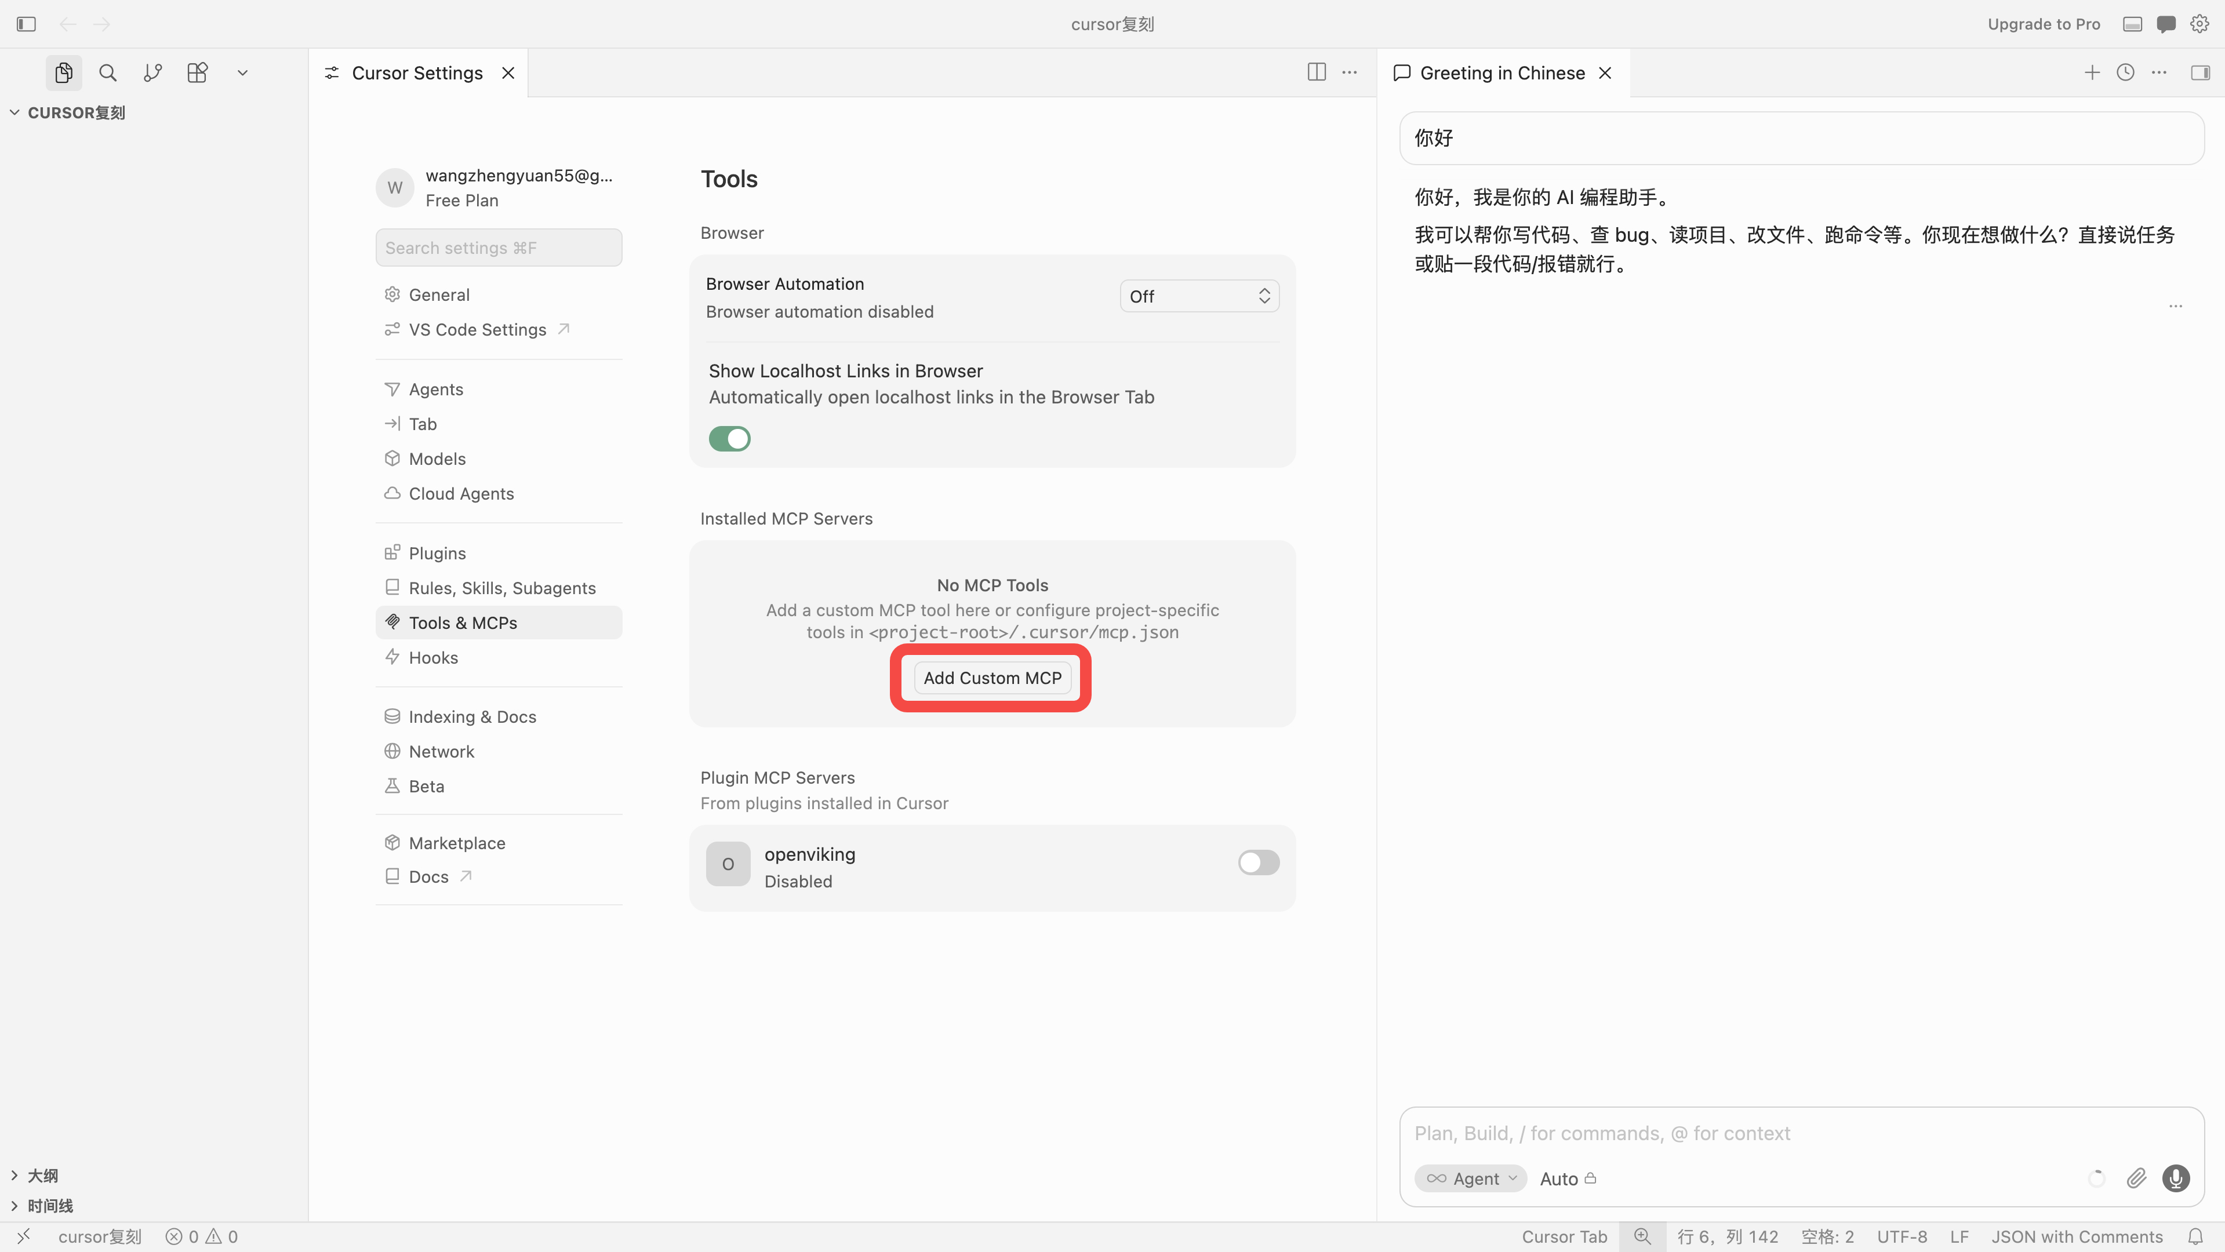Open JSON with Comments language mode

pos(2077,1236)
